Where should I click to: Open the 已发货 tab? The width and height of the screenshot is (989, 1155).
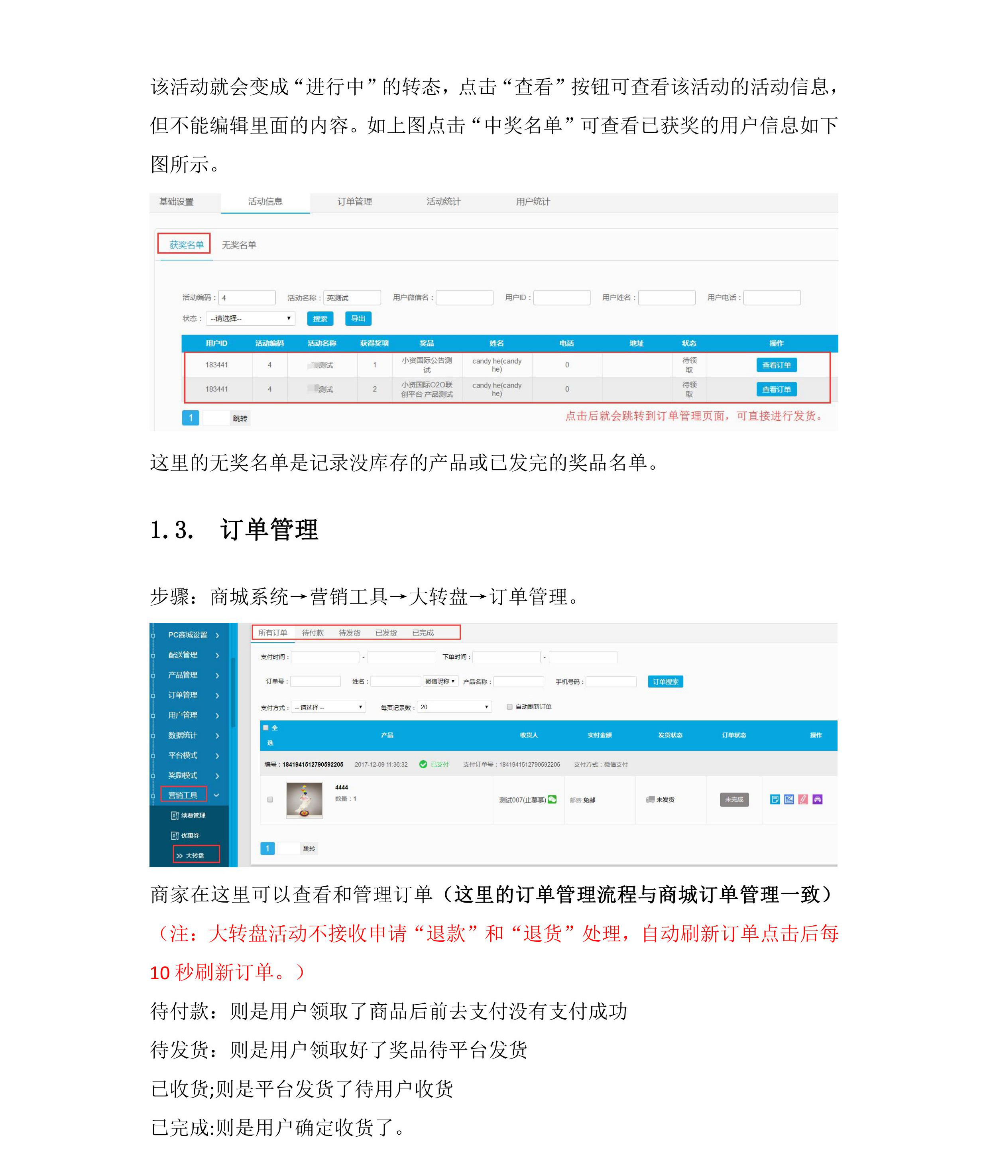[x=386, y=633]
